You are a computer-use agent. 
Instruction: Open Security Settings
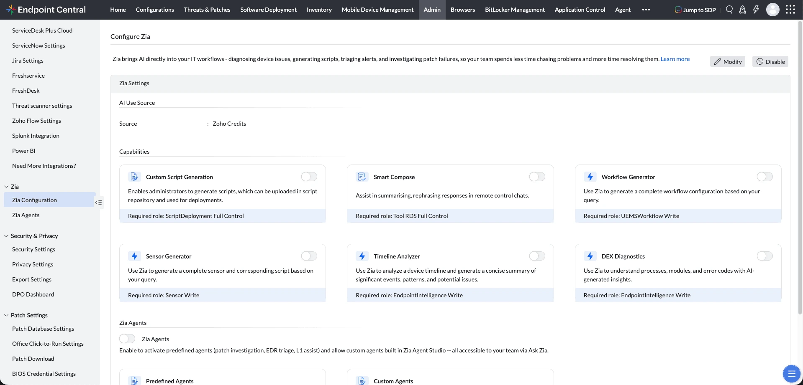pos(33,249)
